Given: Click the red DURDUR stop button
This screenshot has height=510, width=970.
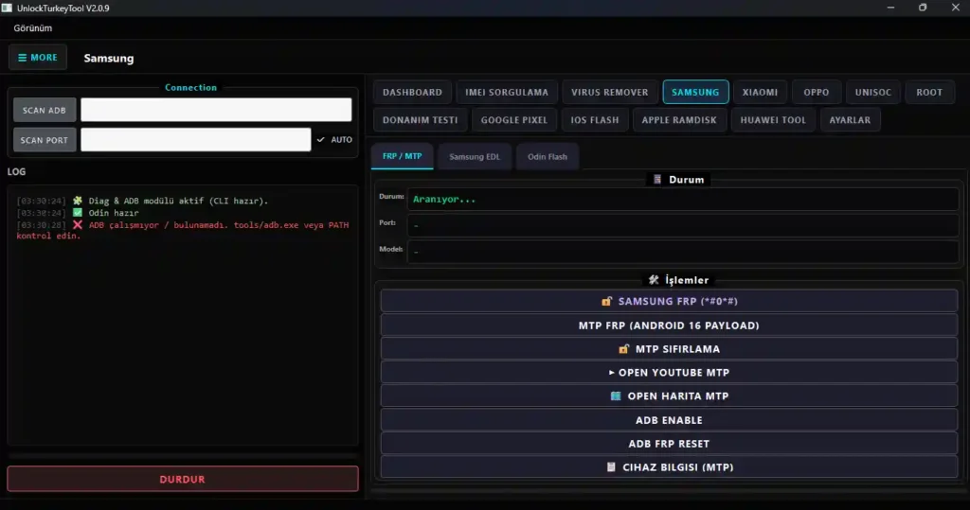Looking at the screenshot, I should coord(182,479).
